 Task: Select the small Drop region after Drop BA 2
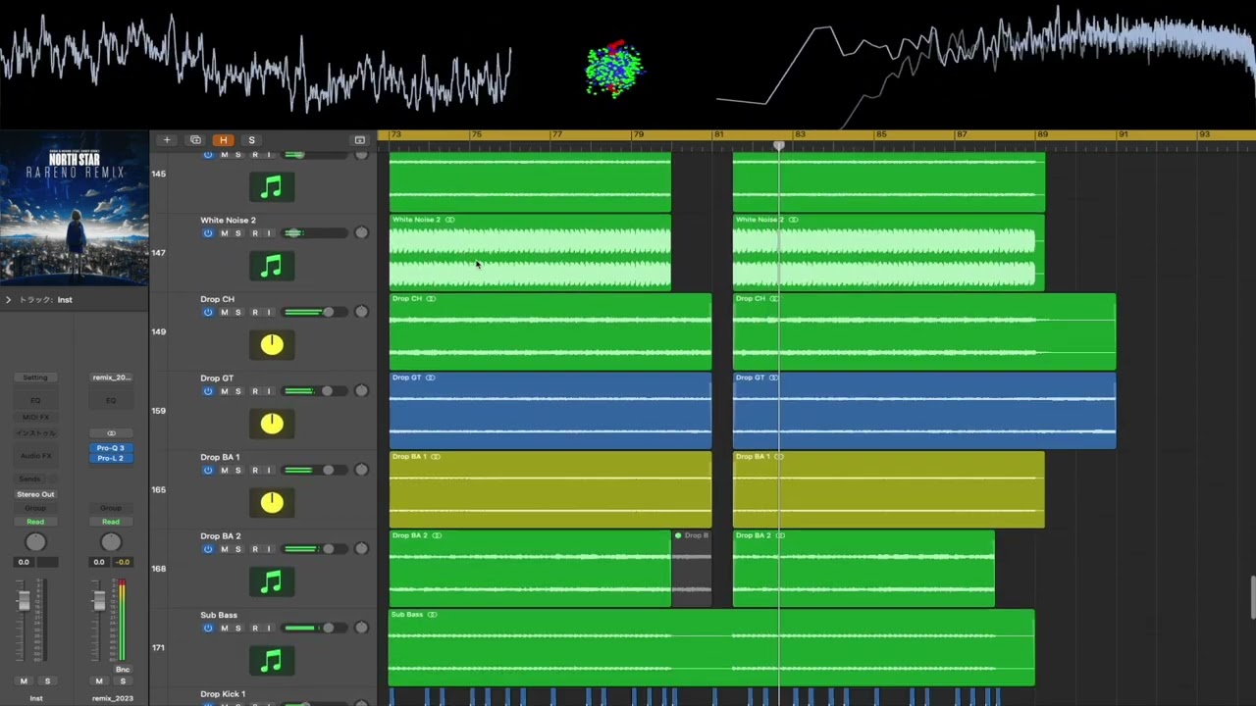692,569
